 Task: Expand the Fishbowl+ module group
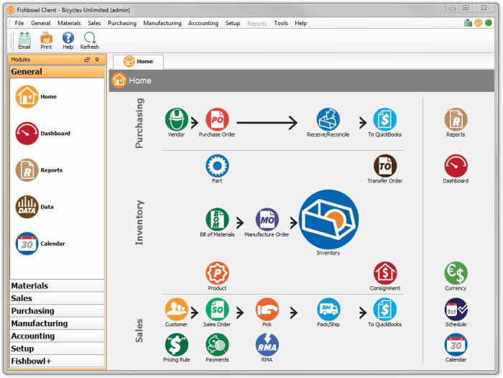(x=57, y=361)
